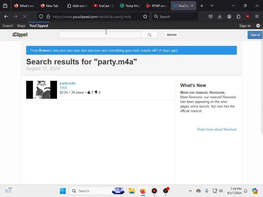Switch to the What's new tab

pos(24,6)
